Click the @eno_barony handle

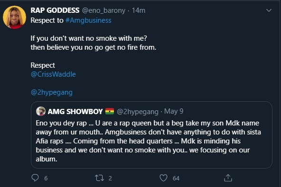point(104,10)
